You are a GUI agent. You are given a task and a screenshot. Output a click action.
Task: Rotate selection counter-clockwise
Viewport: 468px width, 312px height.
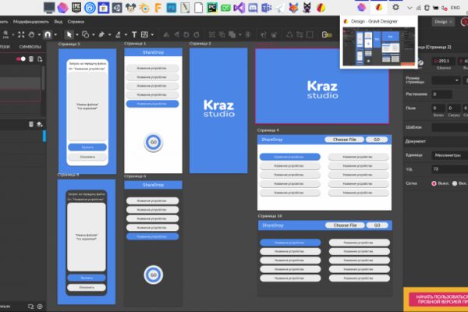pos(186,34)
